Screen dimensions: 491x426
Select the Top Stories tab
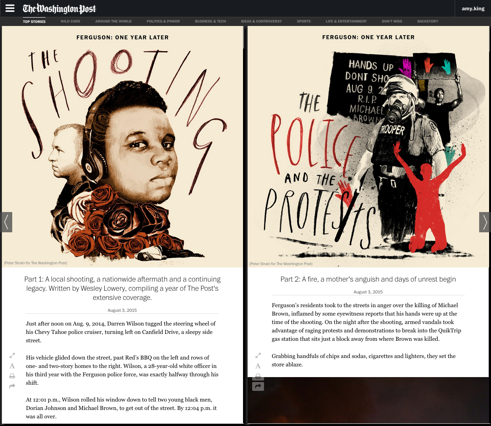tap(34, 21)
